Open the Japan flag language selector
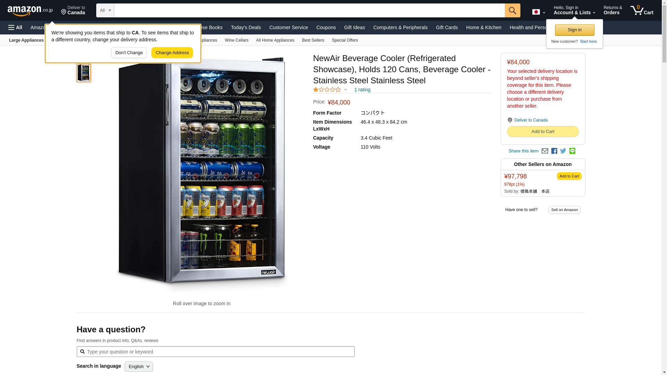The height and width of the screenshot is (375, 667). click(x=538, y=12)
